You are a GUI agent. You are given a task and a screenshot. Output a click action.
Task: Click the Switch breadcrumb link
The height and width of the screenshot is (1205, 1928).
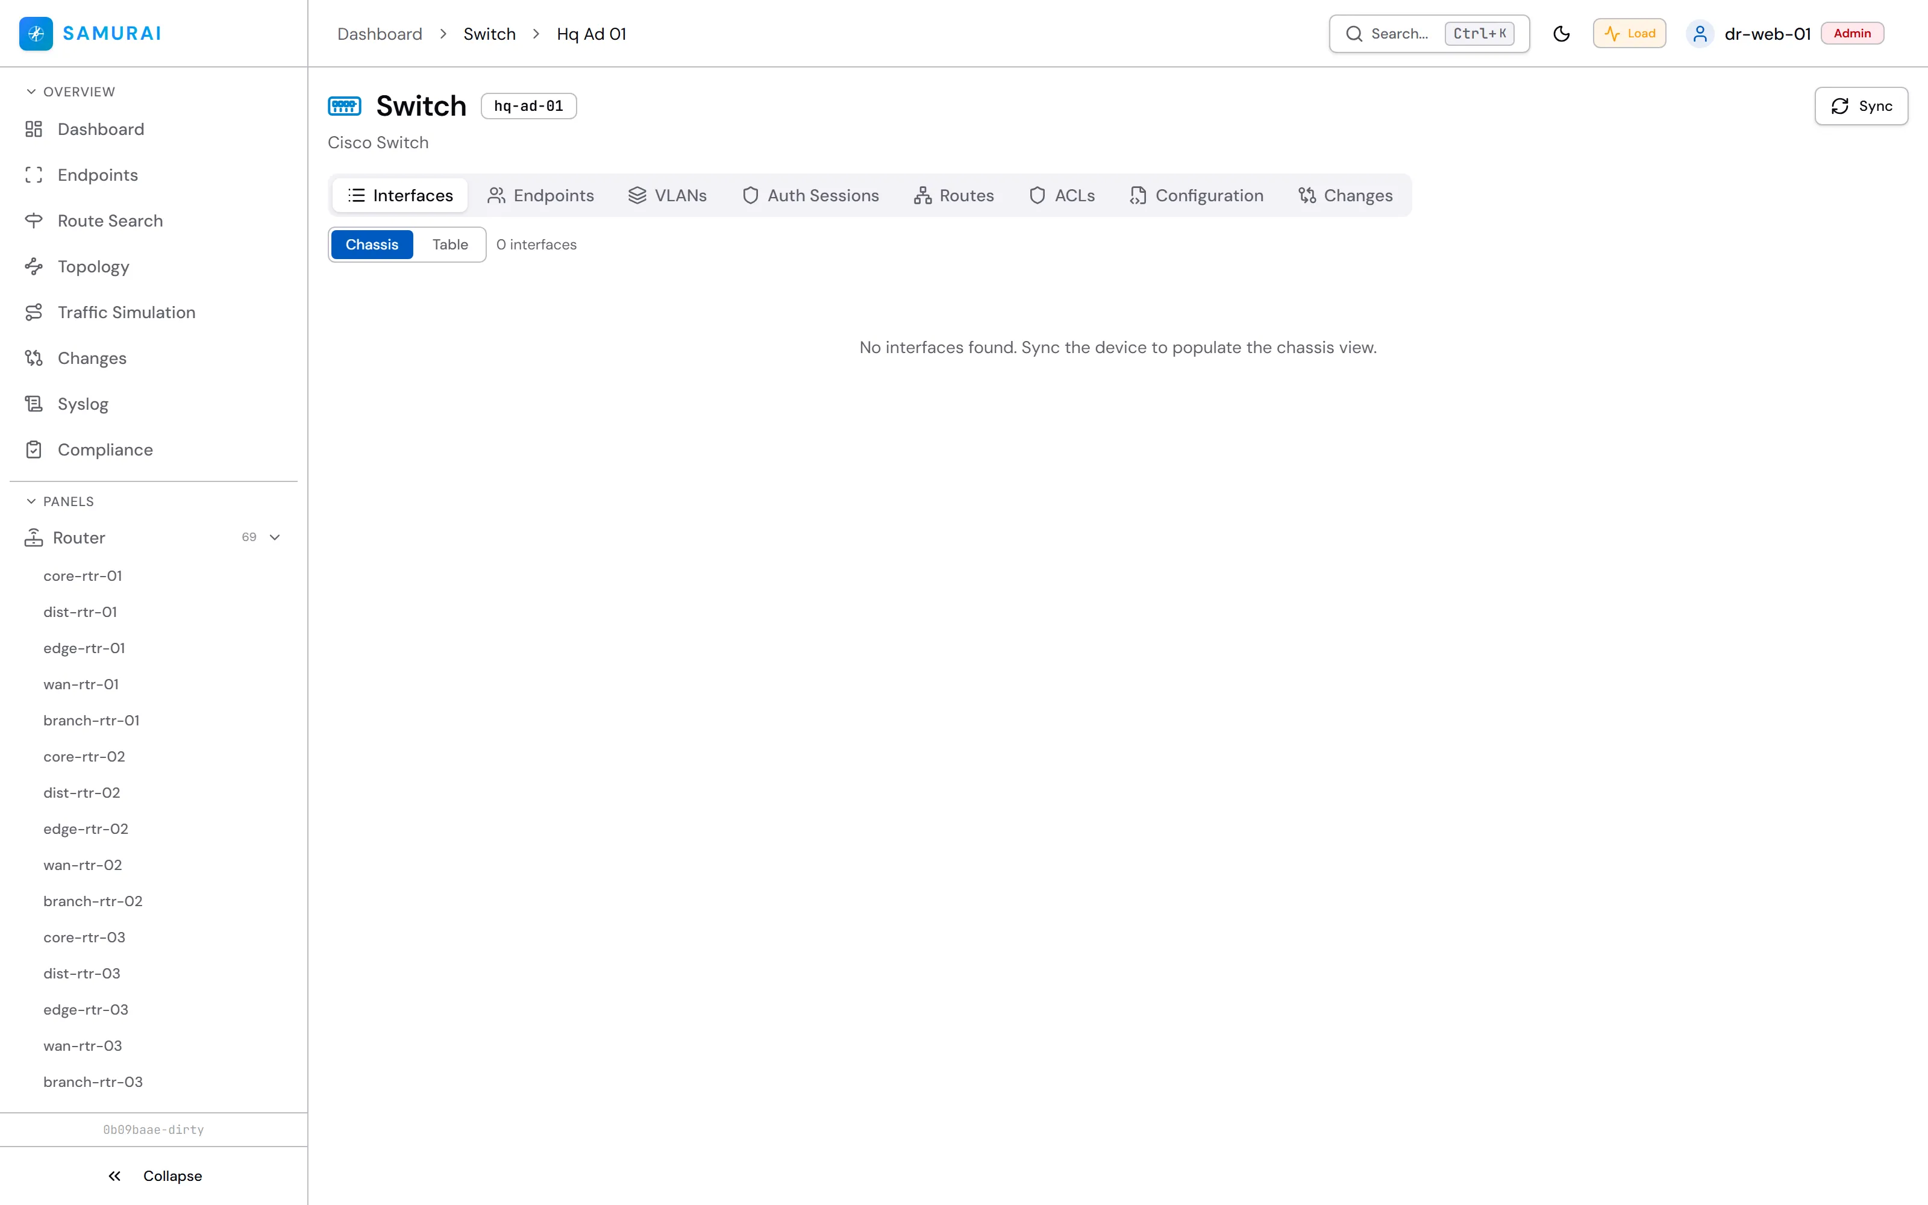489,34
